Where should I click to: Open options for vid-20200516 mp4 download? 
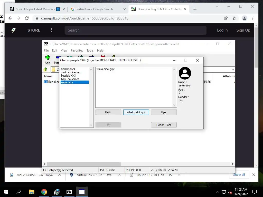(x=59, y=175)
